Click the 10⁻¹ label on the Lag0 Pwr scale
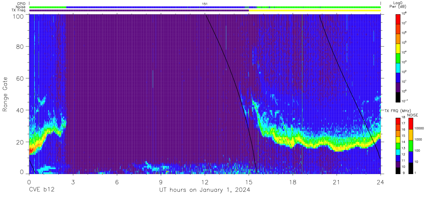Screen dimensions: 428x197 [x=405, y=101]
